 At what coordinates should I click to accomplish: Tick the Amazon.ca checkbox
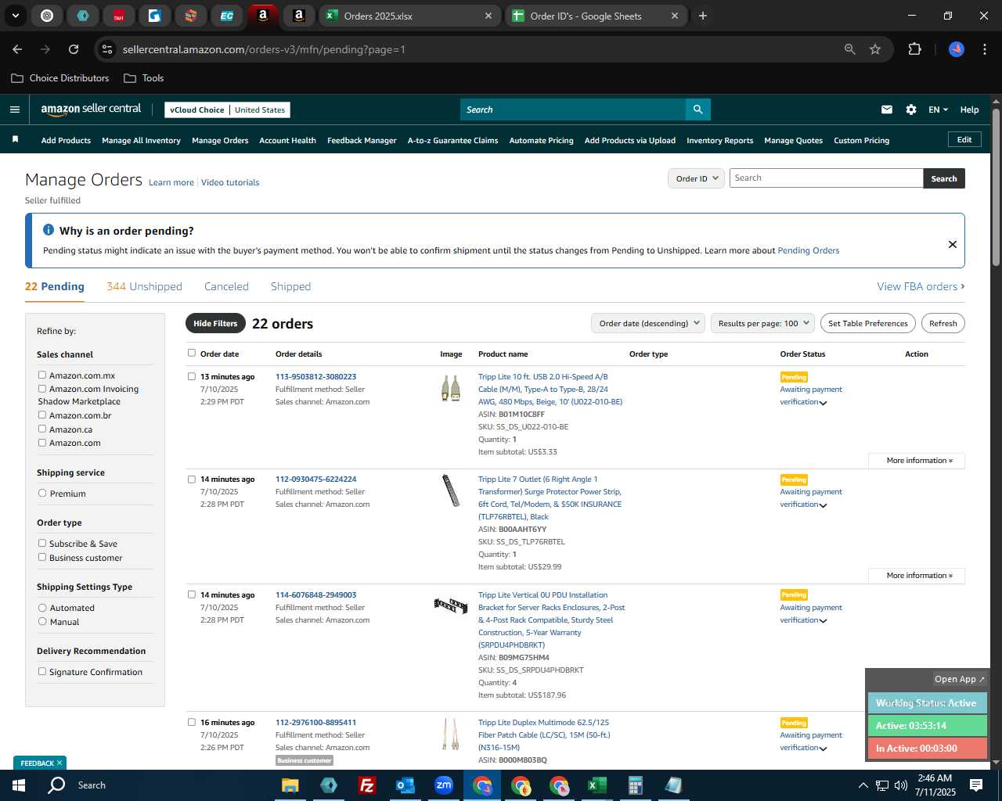point(42,429)
